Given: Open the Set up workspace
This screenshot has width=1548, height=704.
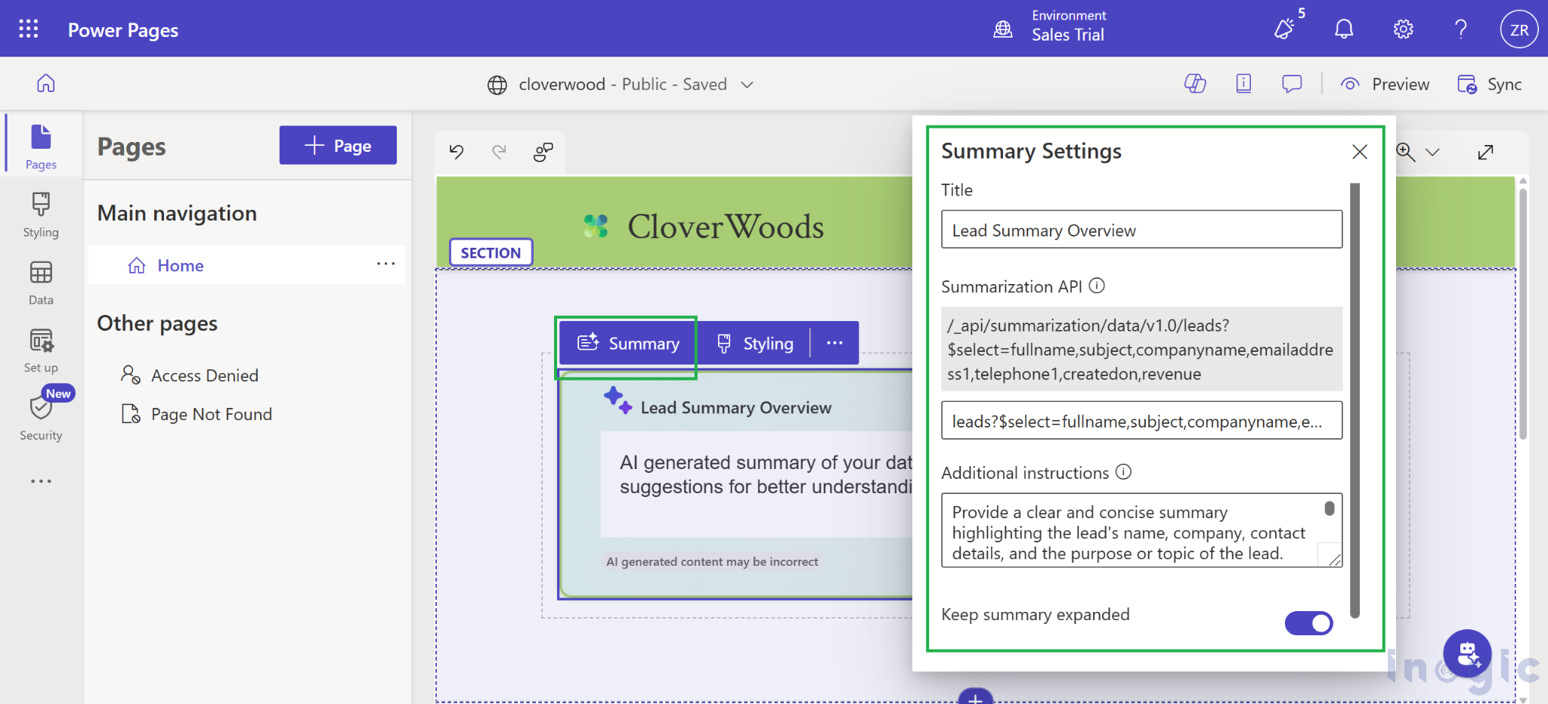Looking at the screenshot, I should tap(40, 348).
